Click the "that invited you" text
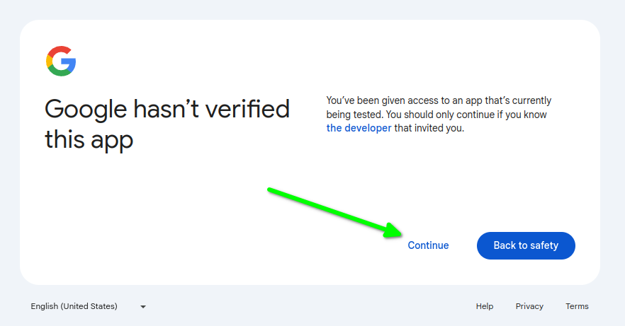Image resolution: width=625 pixels, height=326 pixels. tap(429, 128)
